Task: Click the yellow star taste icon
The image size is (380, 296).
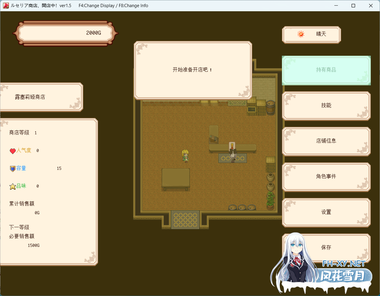Action: point(12,187)
